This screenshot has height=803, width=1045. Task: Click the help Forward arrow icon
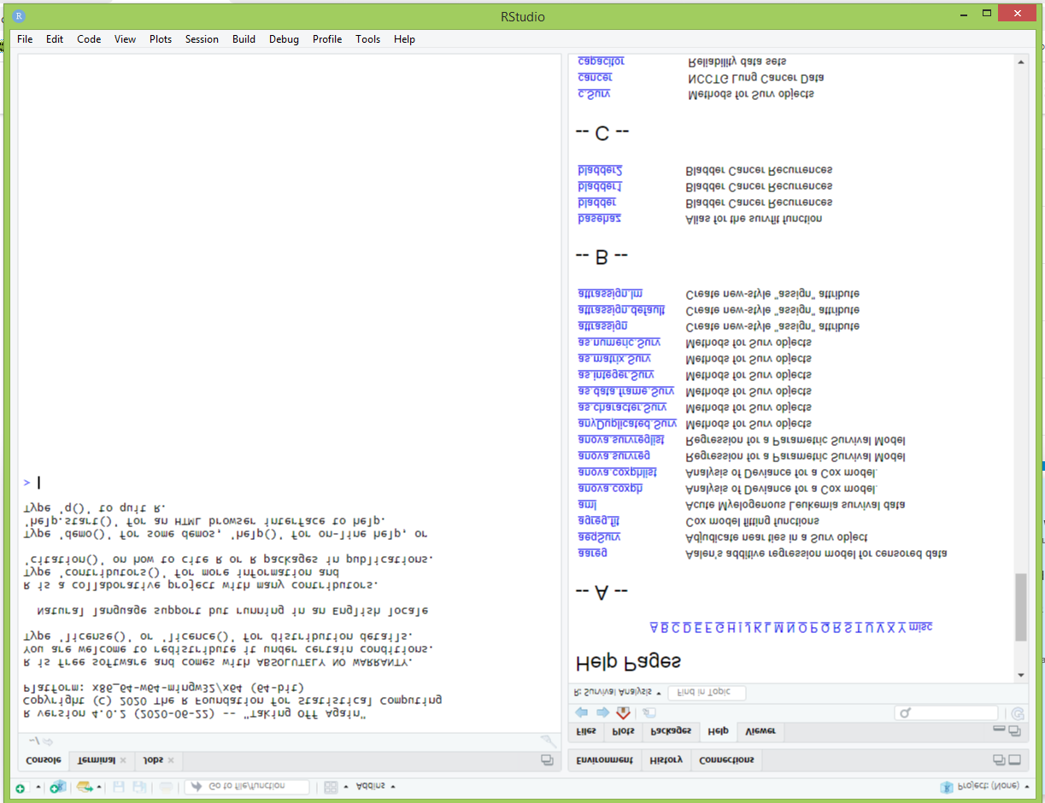point(602,712)
